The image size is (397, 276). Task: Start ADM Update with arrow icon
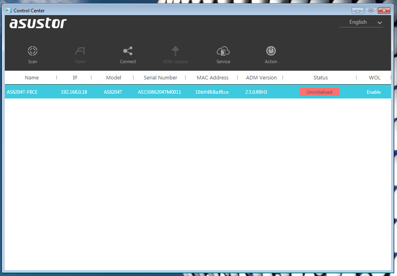click(176, 51)
